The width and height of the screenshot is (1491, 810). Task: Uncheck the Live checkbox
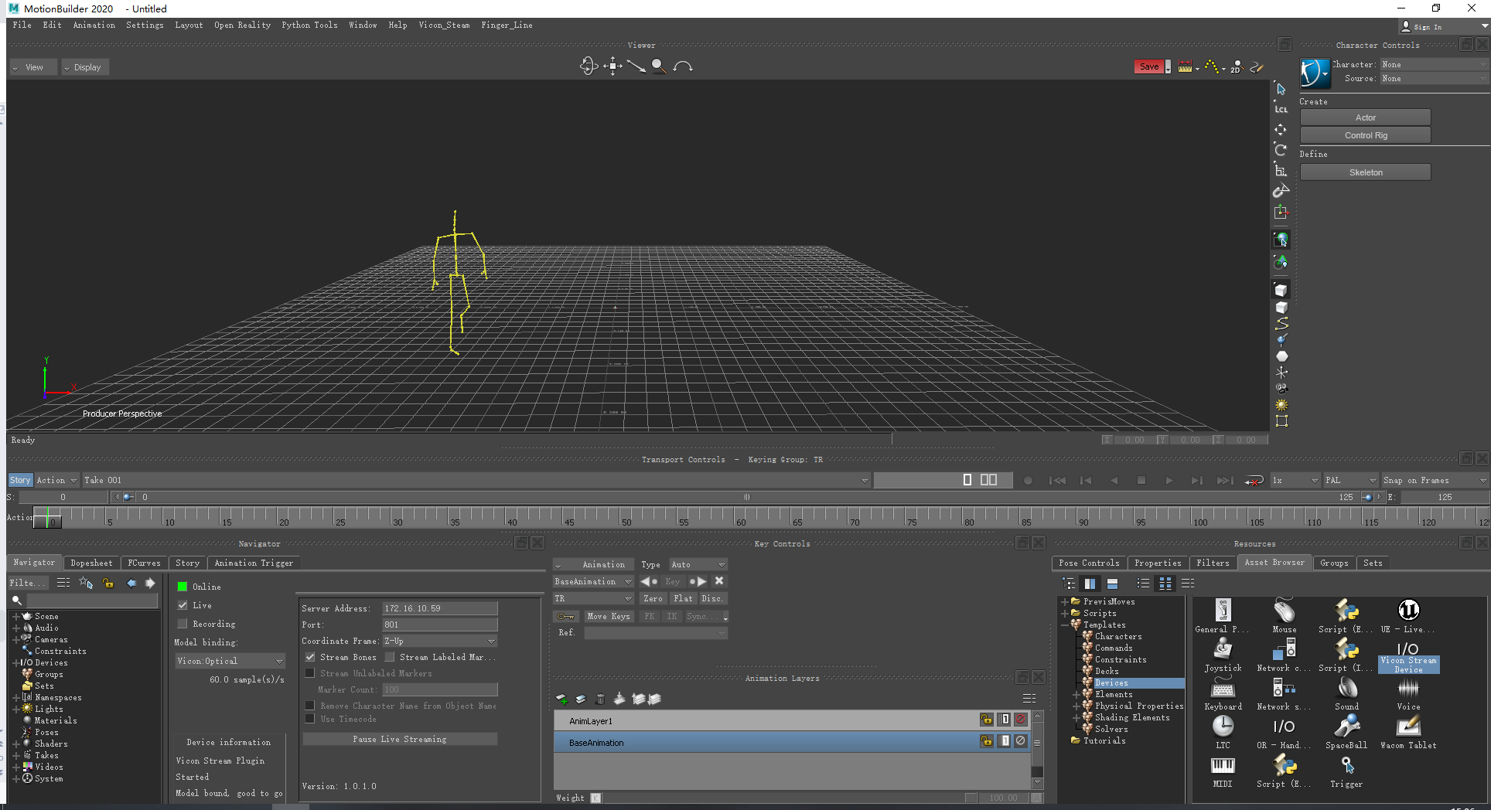tap(183, 605)
